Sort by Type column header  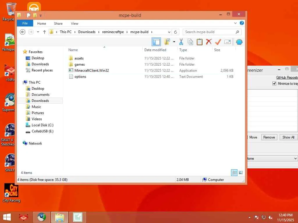coord(183,50)
